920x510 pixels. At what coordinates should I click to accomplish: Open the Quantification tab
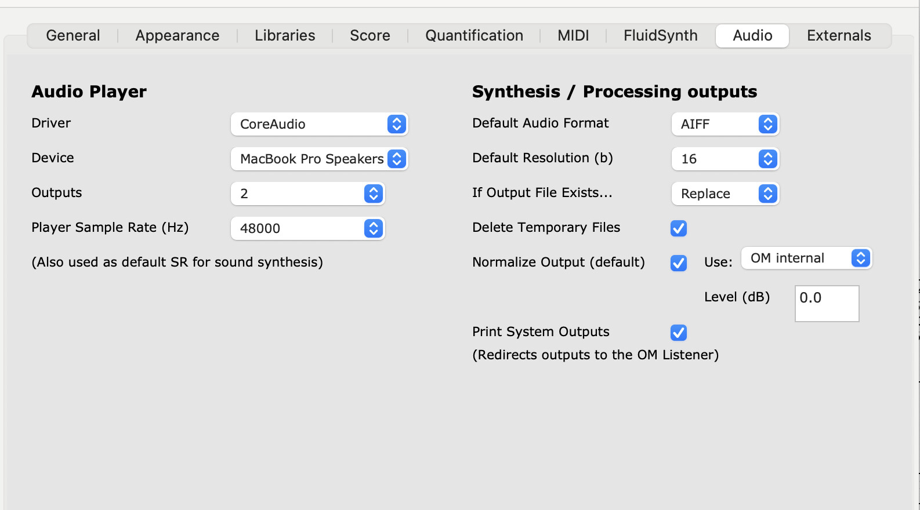[x=474, y=36]
